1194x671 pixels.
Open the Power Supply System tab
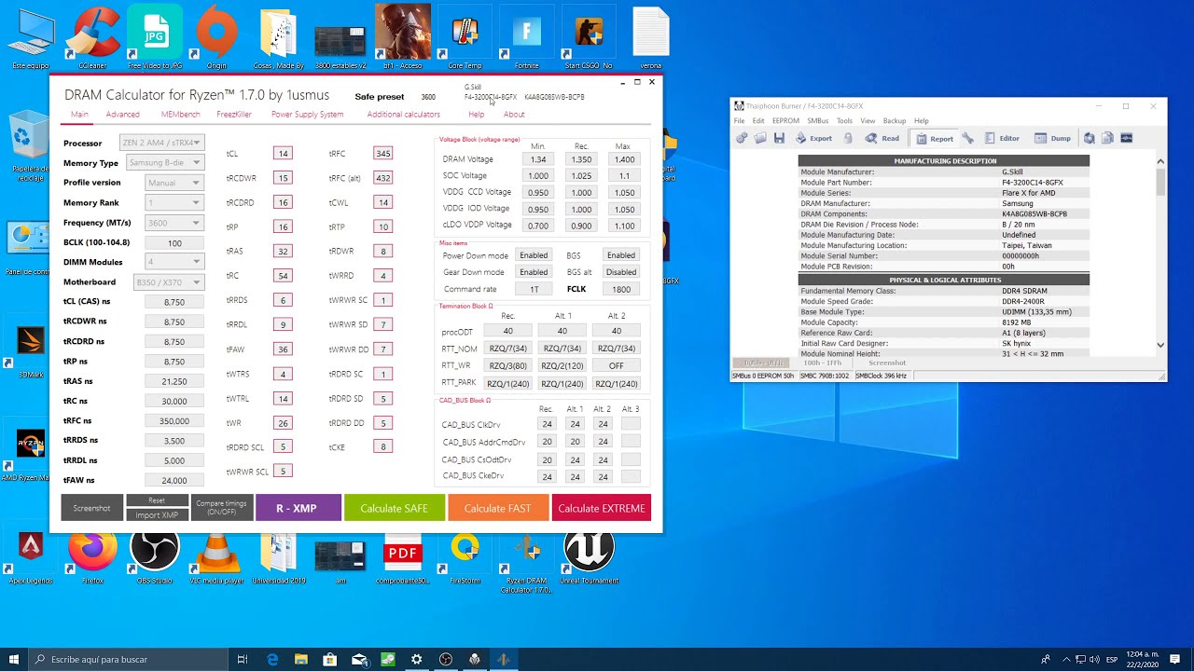click(x=307, y=115)
